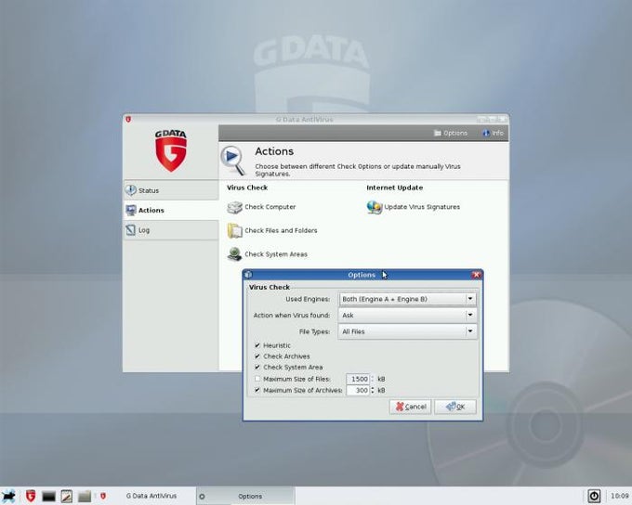Switch to Options taskbar entry
This screenshot has height=505, width=632.
[245, 496]
